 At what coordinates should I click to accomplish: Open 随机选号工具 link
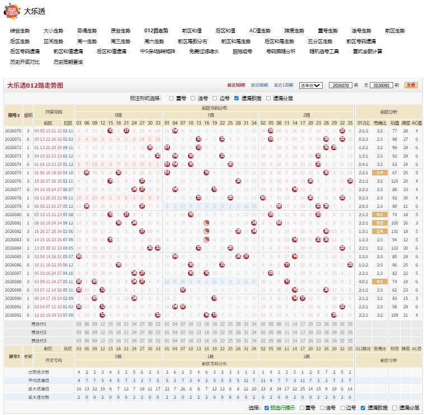click(324, 51)
